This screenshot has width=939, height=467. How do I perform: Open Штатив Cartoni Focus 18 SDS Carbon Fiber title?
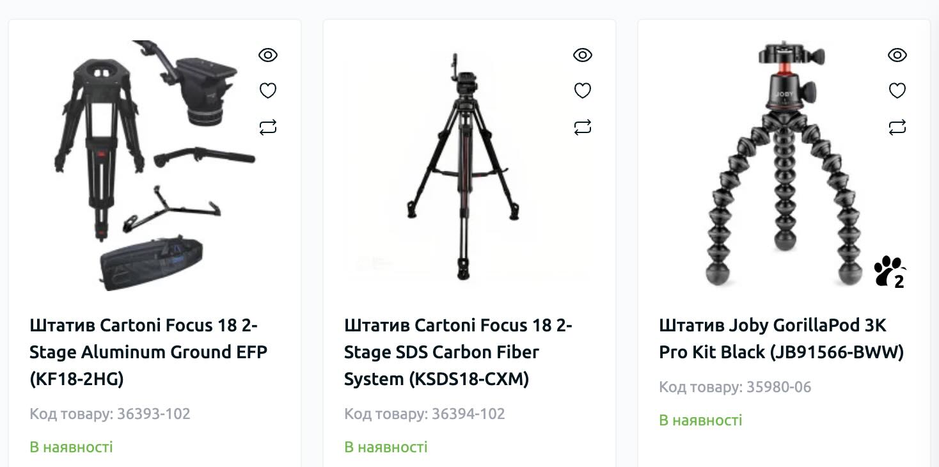tap(458, 352)
